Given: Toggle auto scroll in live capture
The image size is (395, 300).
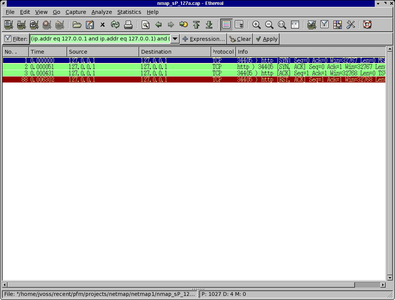Looking at the screenshot, I should 239,25.
